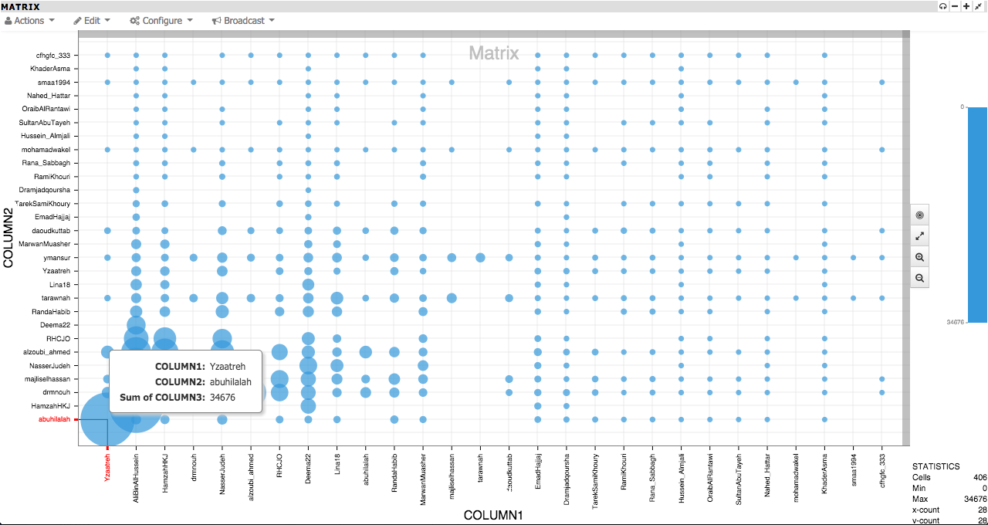The image size is (988, 525).
Task: Click the gears icon beside Configure
Action: click(x=135, y=21)
